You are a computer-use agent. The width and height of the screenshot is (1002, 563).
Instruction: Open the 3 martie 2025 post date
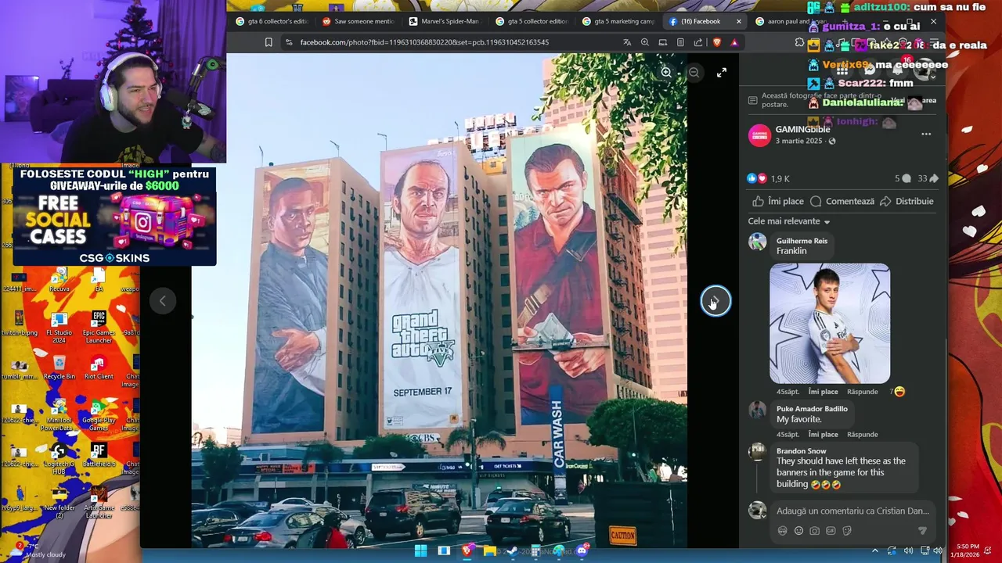[x=798, y=141]
